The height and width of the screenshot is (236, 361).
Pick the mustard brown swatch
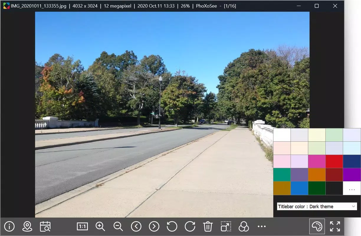(282, 188)
